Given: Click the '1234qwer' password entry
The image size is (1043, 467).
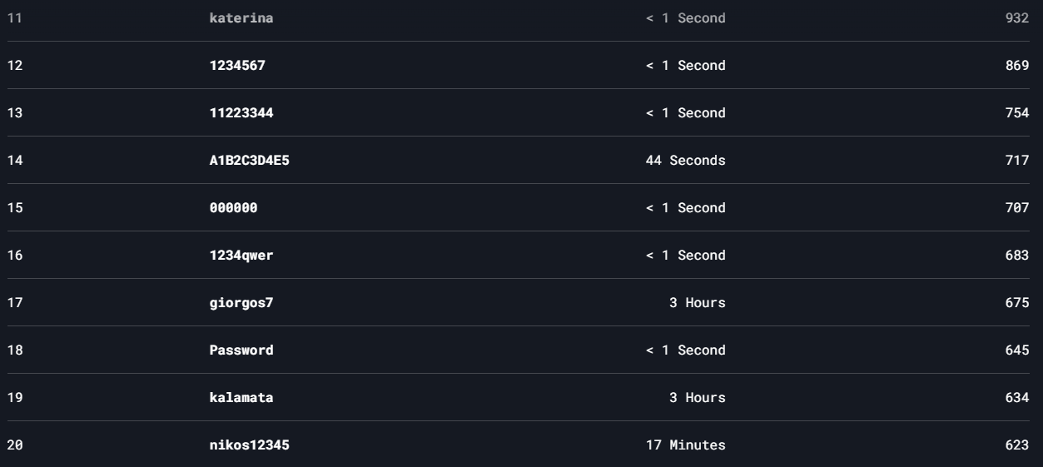Looking at the screenshot, I should pyautogui.click(x=241, y=255).
